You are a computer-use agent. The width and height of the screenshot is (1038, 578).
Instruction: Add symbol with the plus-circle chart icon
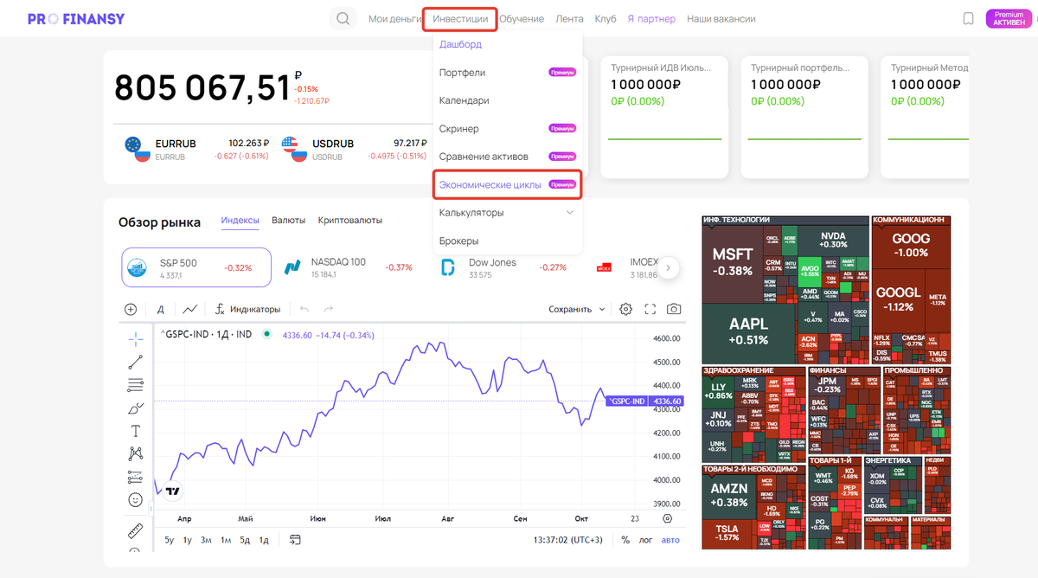[131, 309]
